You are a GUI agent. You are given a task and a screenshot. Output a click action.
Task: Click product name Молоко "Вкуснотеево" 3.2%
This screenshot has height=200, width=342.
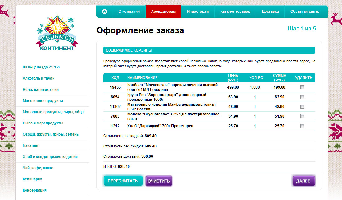[x=173, y=116]
